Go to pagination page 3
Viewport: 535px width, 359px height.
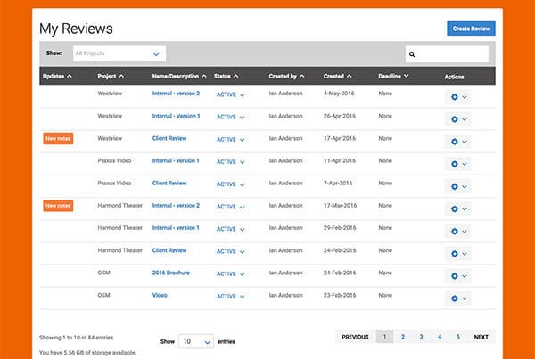422,337
